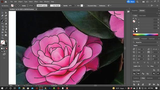Open the Object menu
Viewport: 160px width, 90px height.
20,2
